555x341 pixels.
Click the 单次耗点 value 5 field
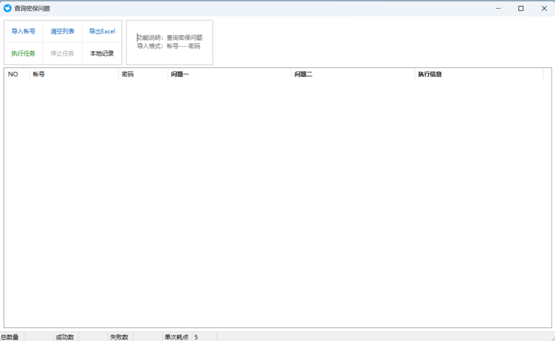pos(204,337)
